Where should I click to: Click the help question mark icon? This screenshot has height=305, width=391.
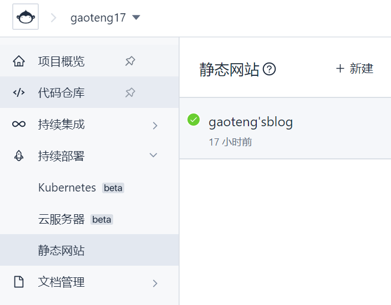click(x=270, y=69)
